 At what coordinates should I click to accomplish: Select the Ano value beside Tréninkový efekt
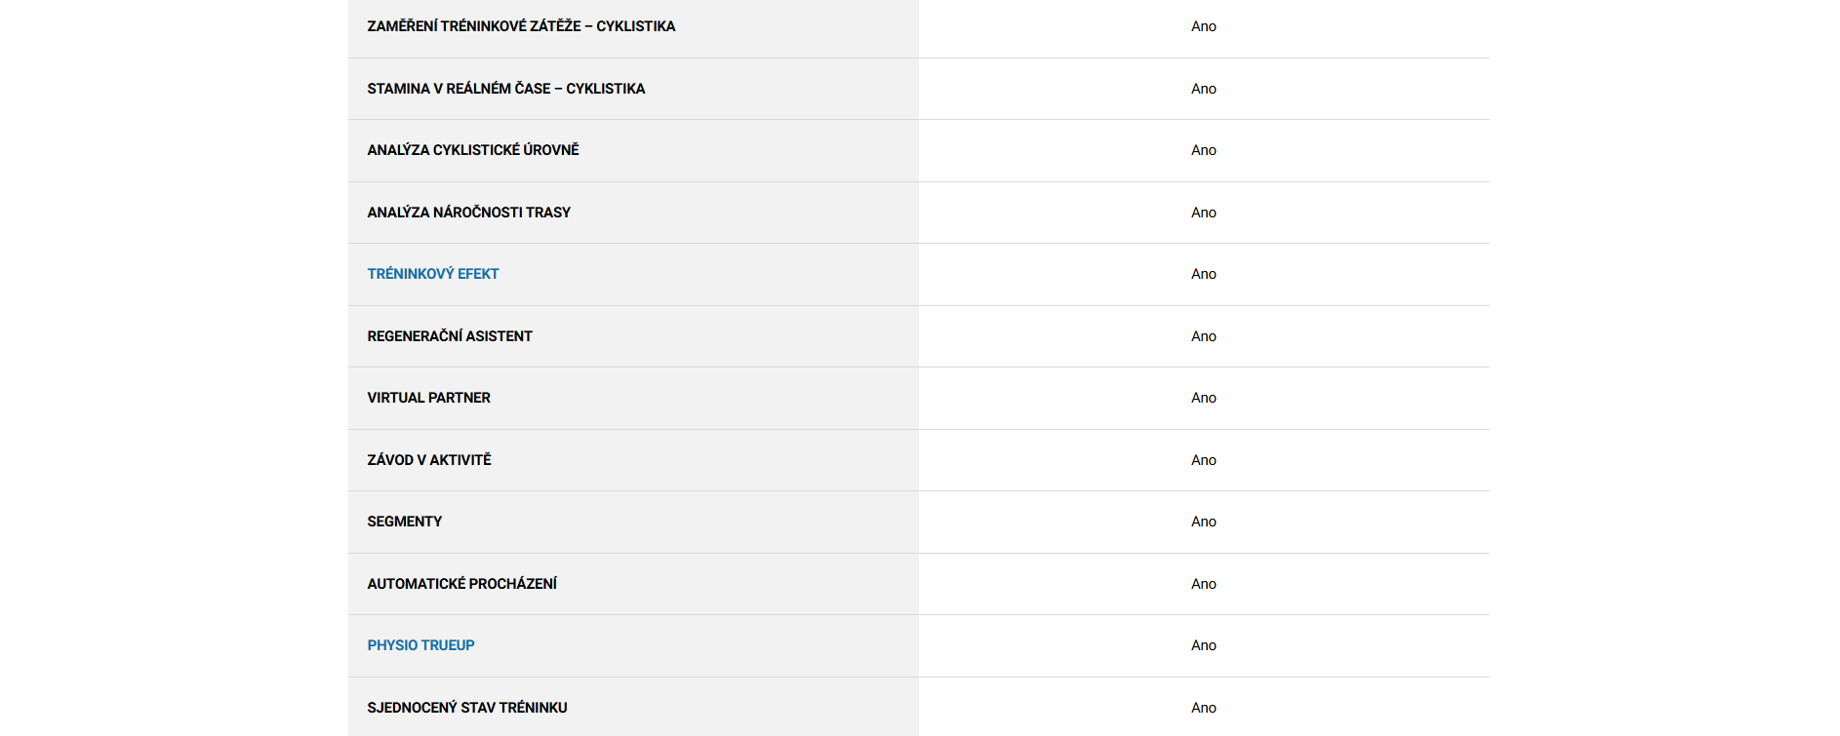coord(1203,274)
